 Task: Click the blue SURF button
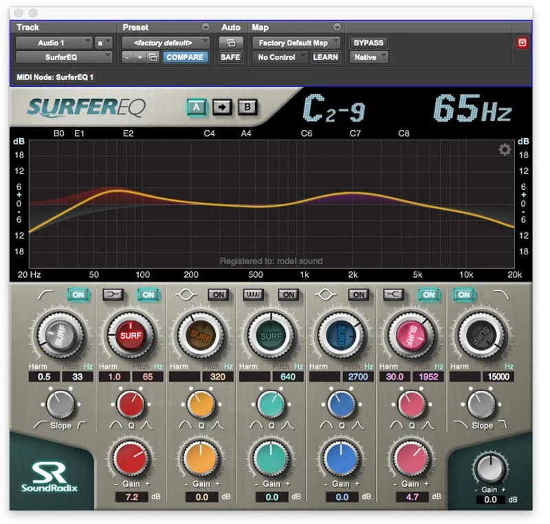[x=341, y=336]
